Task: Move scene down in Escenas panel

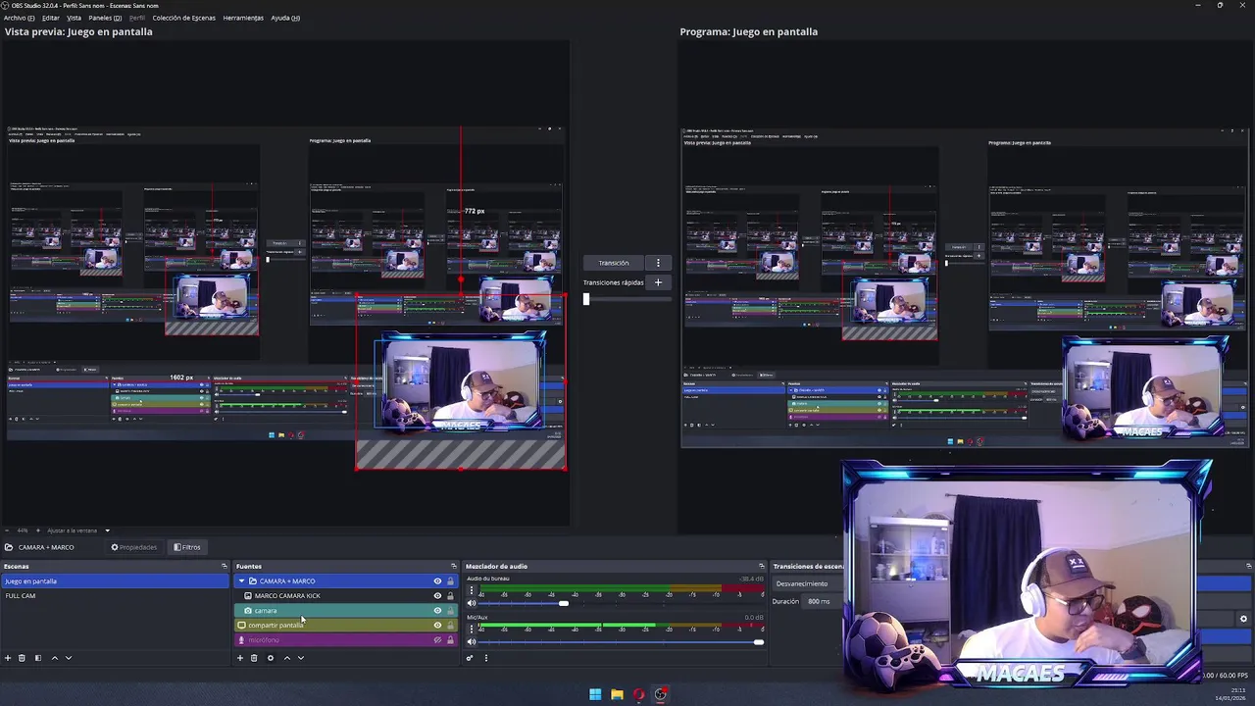Action: tap(69, 658)
